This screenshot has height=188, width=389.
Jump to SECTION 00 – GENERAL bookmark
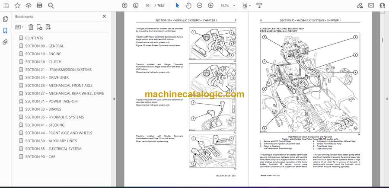click(44, 46)
